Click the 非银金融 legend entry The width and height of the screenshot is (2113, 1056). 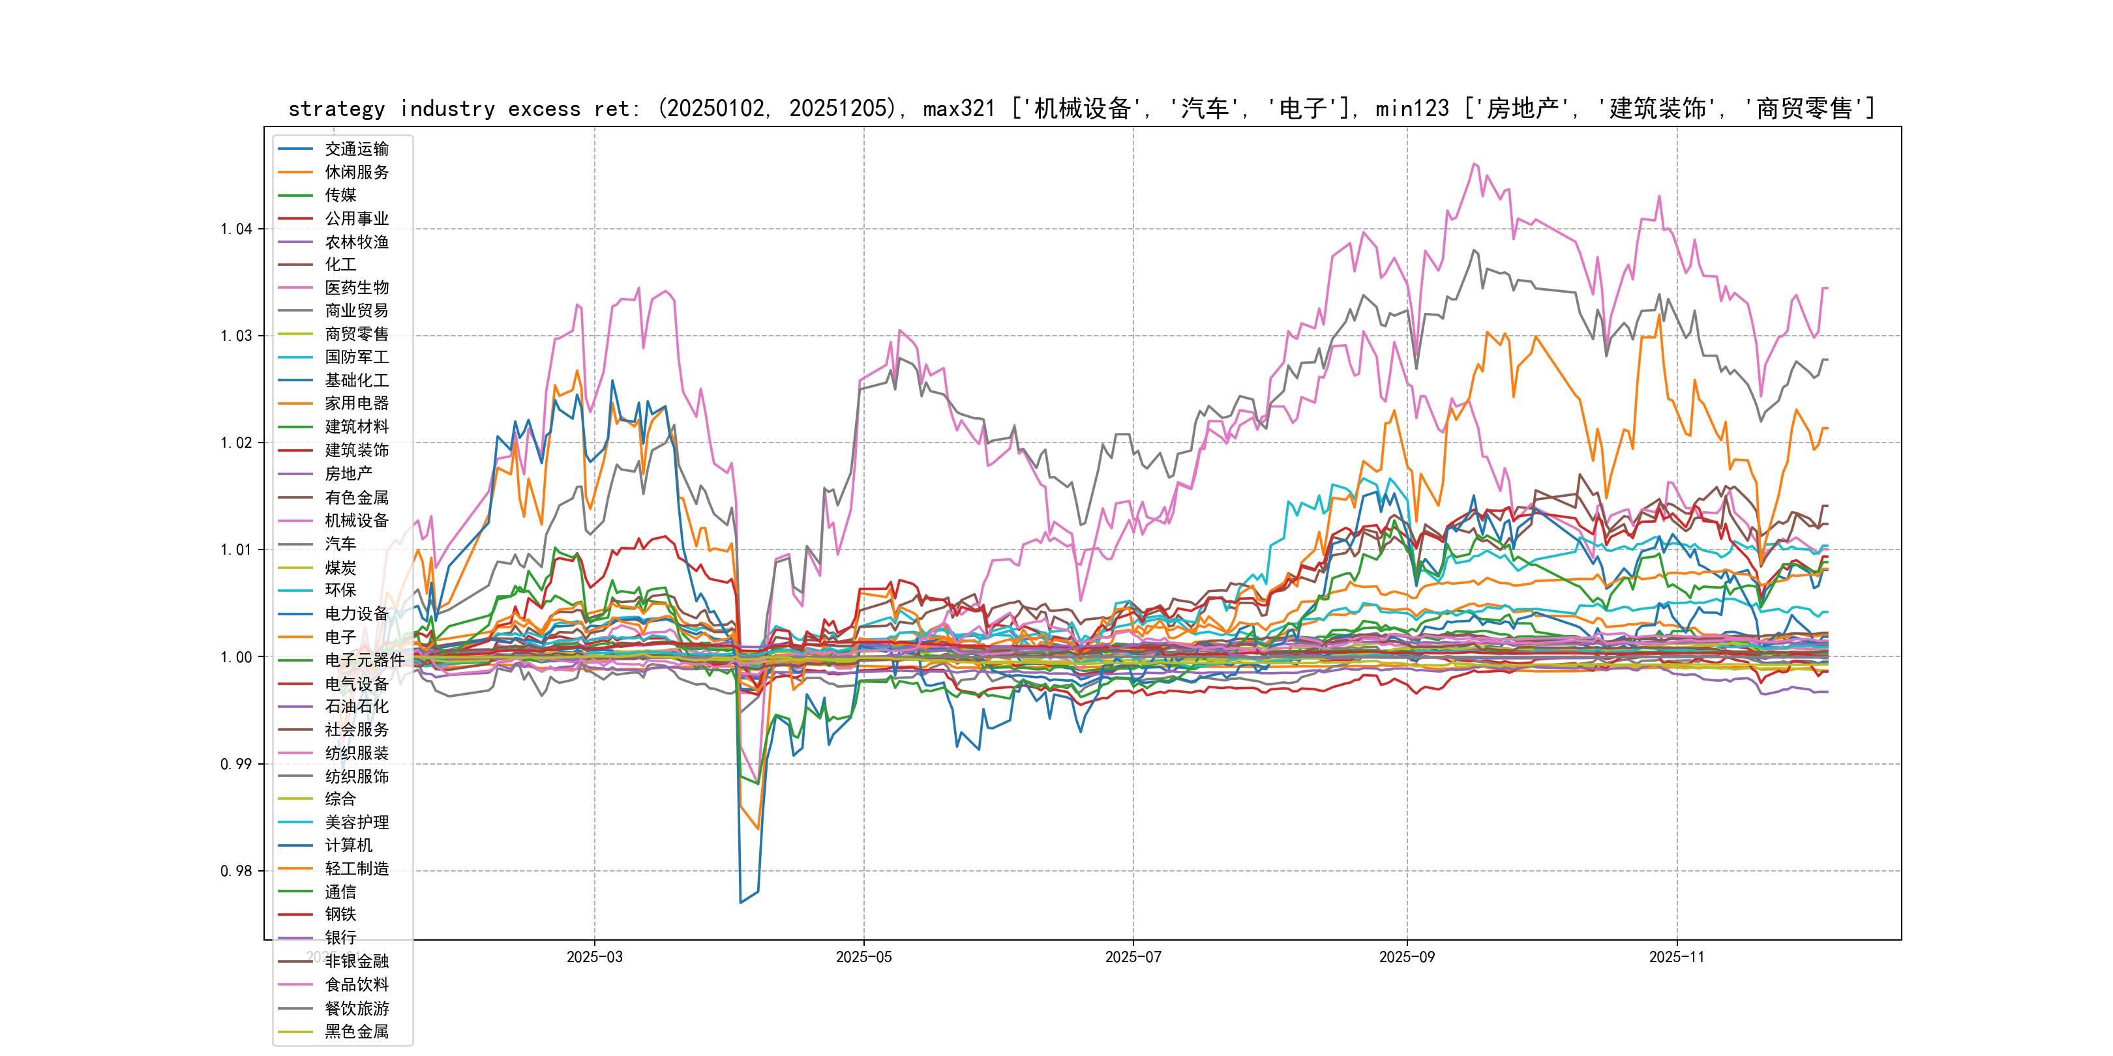click(x=356, y=961)
